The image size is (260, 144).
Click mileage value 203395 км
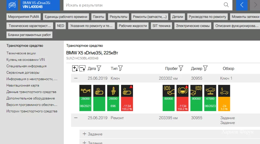(x=168, y=118)
